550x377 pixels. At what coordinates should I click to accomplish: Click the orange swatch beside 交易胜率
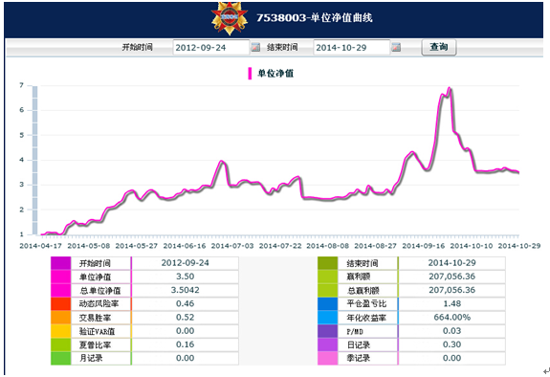click(x=60, y=318)
